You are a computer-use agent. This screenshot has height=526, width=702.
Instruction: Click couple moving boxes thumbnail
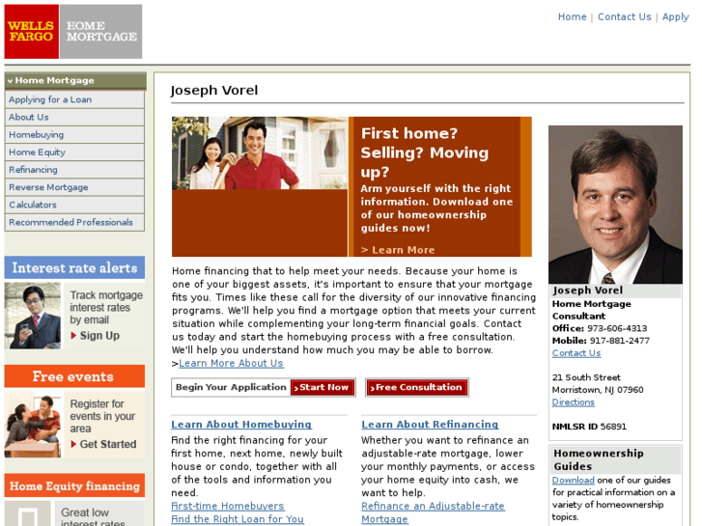[x=33, y=425]
